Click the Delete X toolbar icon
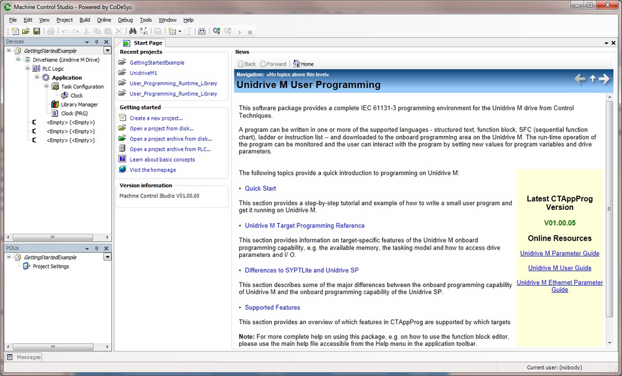Image resolution: width=622 pixels, height=376 pixels. tap(118, 31)
